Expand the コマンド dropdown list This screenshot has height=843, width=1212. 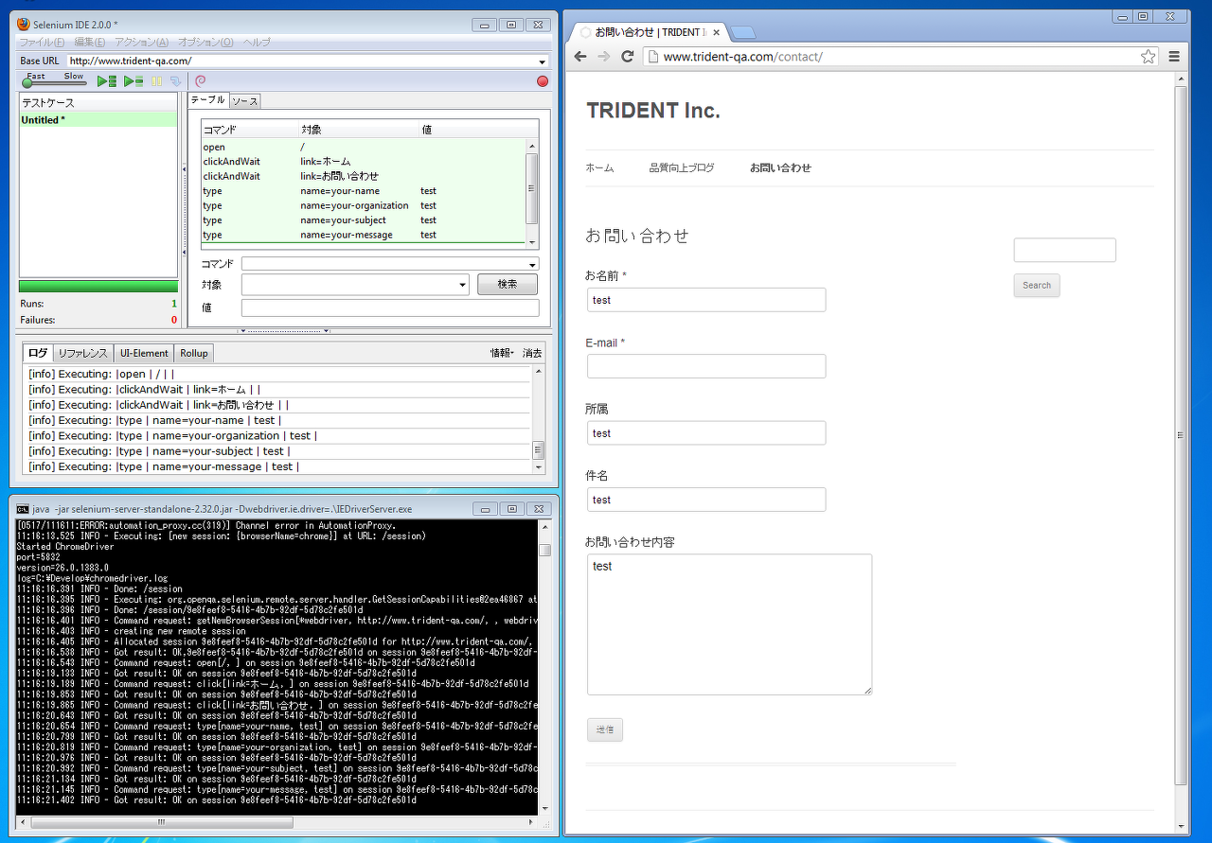click(x=532, y=263)
